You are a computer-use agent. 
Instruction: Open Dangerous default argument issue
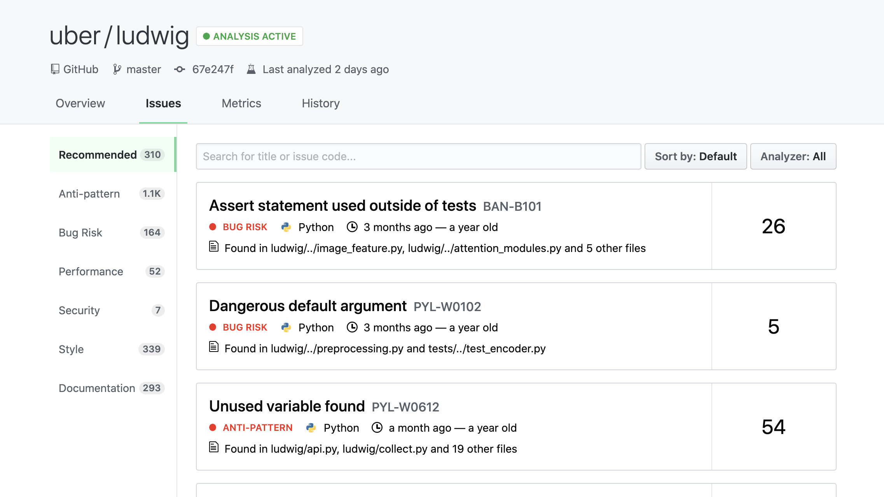coord(307,306)
